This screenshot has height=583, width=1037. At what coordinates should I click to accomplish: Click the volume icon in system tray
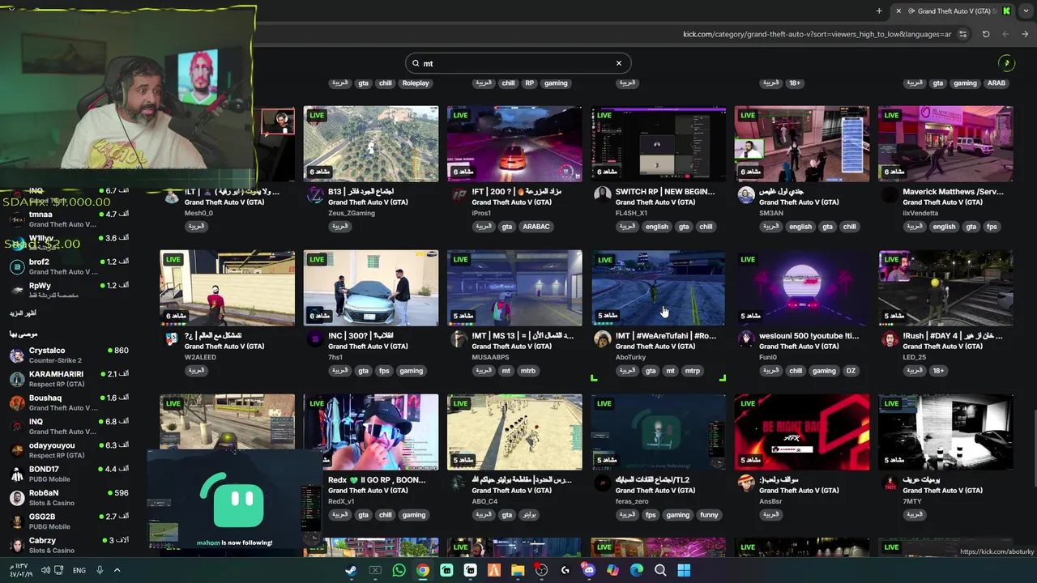coord(45,570)
